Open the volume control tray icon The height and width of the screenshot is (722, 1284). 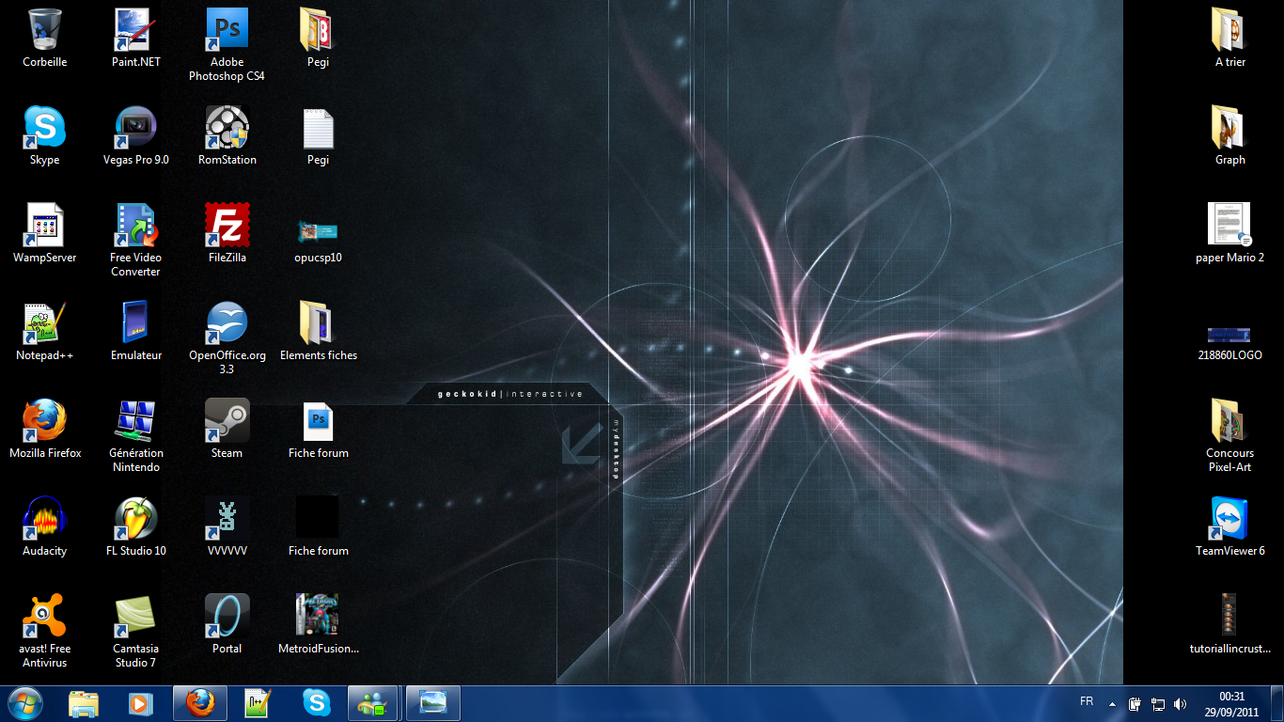click(1181, 703)
